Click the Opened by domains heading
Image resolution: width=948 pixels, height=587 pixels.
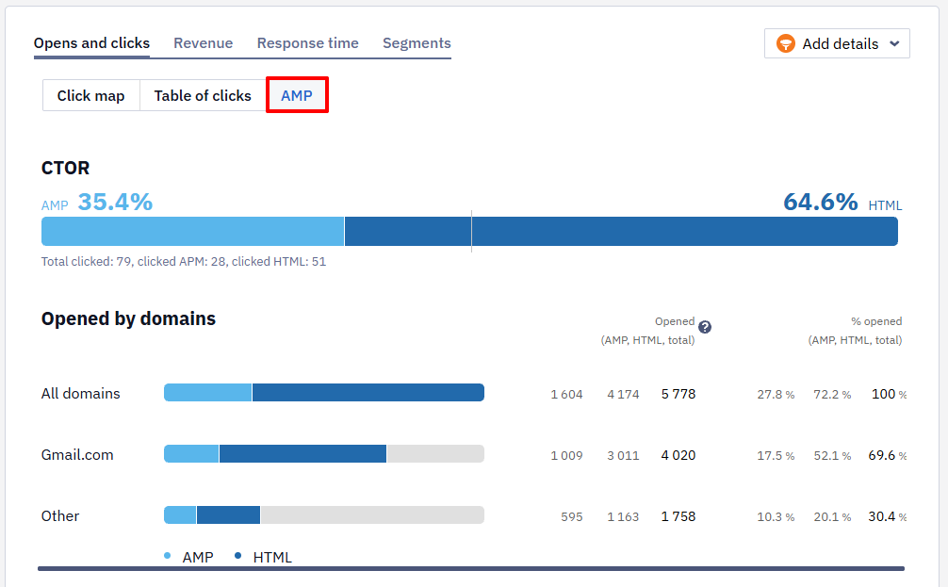click(128, 318)
